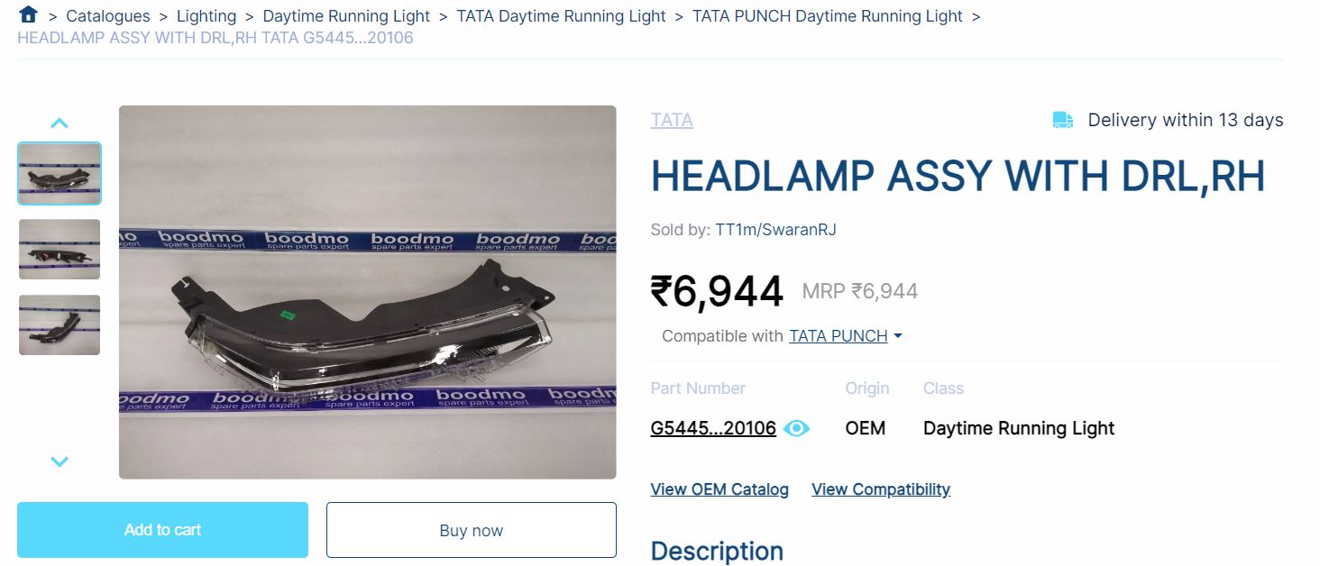
Task: Open TATA PUNCH Daytime Running Light breadcrumb
Action: point(828,16)
